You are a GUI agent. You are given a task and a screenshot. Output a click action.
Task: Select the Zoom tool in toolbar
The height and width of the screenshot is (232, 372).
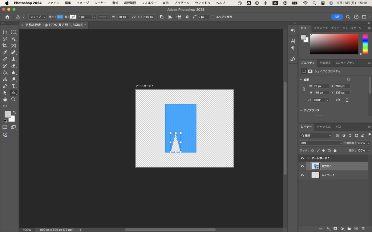tap(13, 99)
